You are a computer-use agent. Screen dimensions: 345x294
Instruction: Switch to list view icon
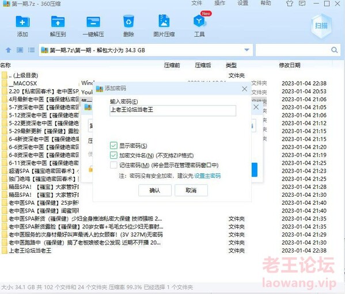click(x=32, y=50)
